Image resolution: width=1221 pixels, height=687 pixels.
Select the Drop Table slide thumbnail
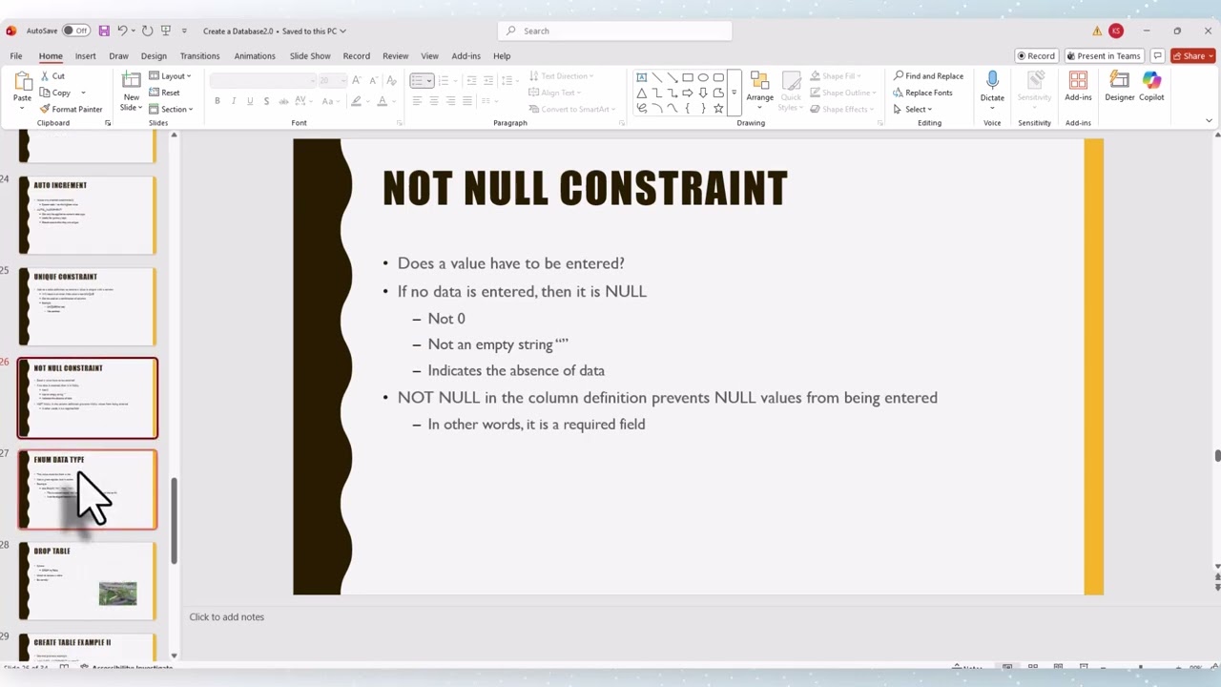pos(88,581)
